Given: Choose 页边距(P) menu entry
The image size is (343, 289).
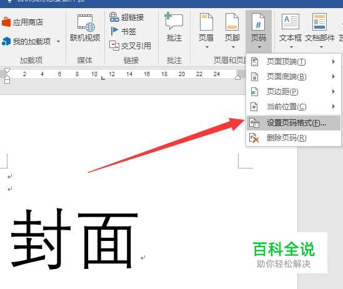Looking at the screenshot, I should point(294,92).
